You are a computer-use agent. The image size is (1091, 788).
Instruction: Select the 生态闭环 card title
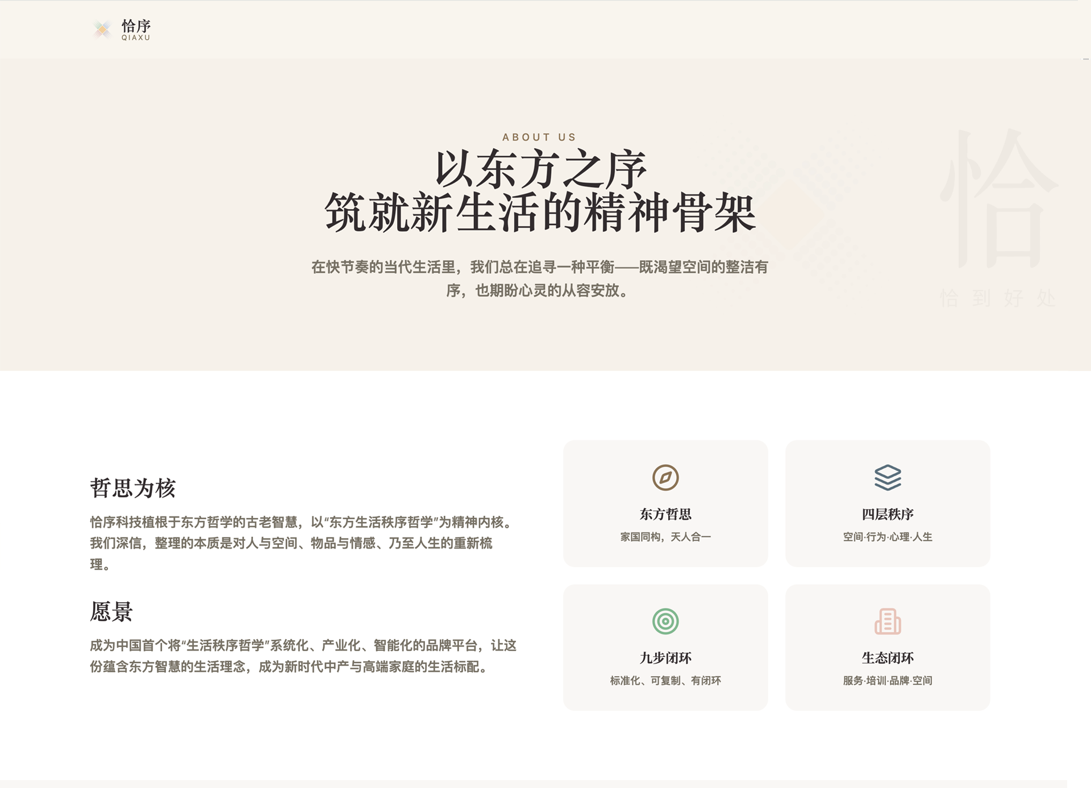[x=887, y=658]
